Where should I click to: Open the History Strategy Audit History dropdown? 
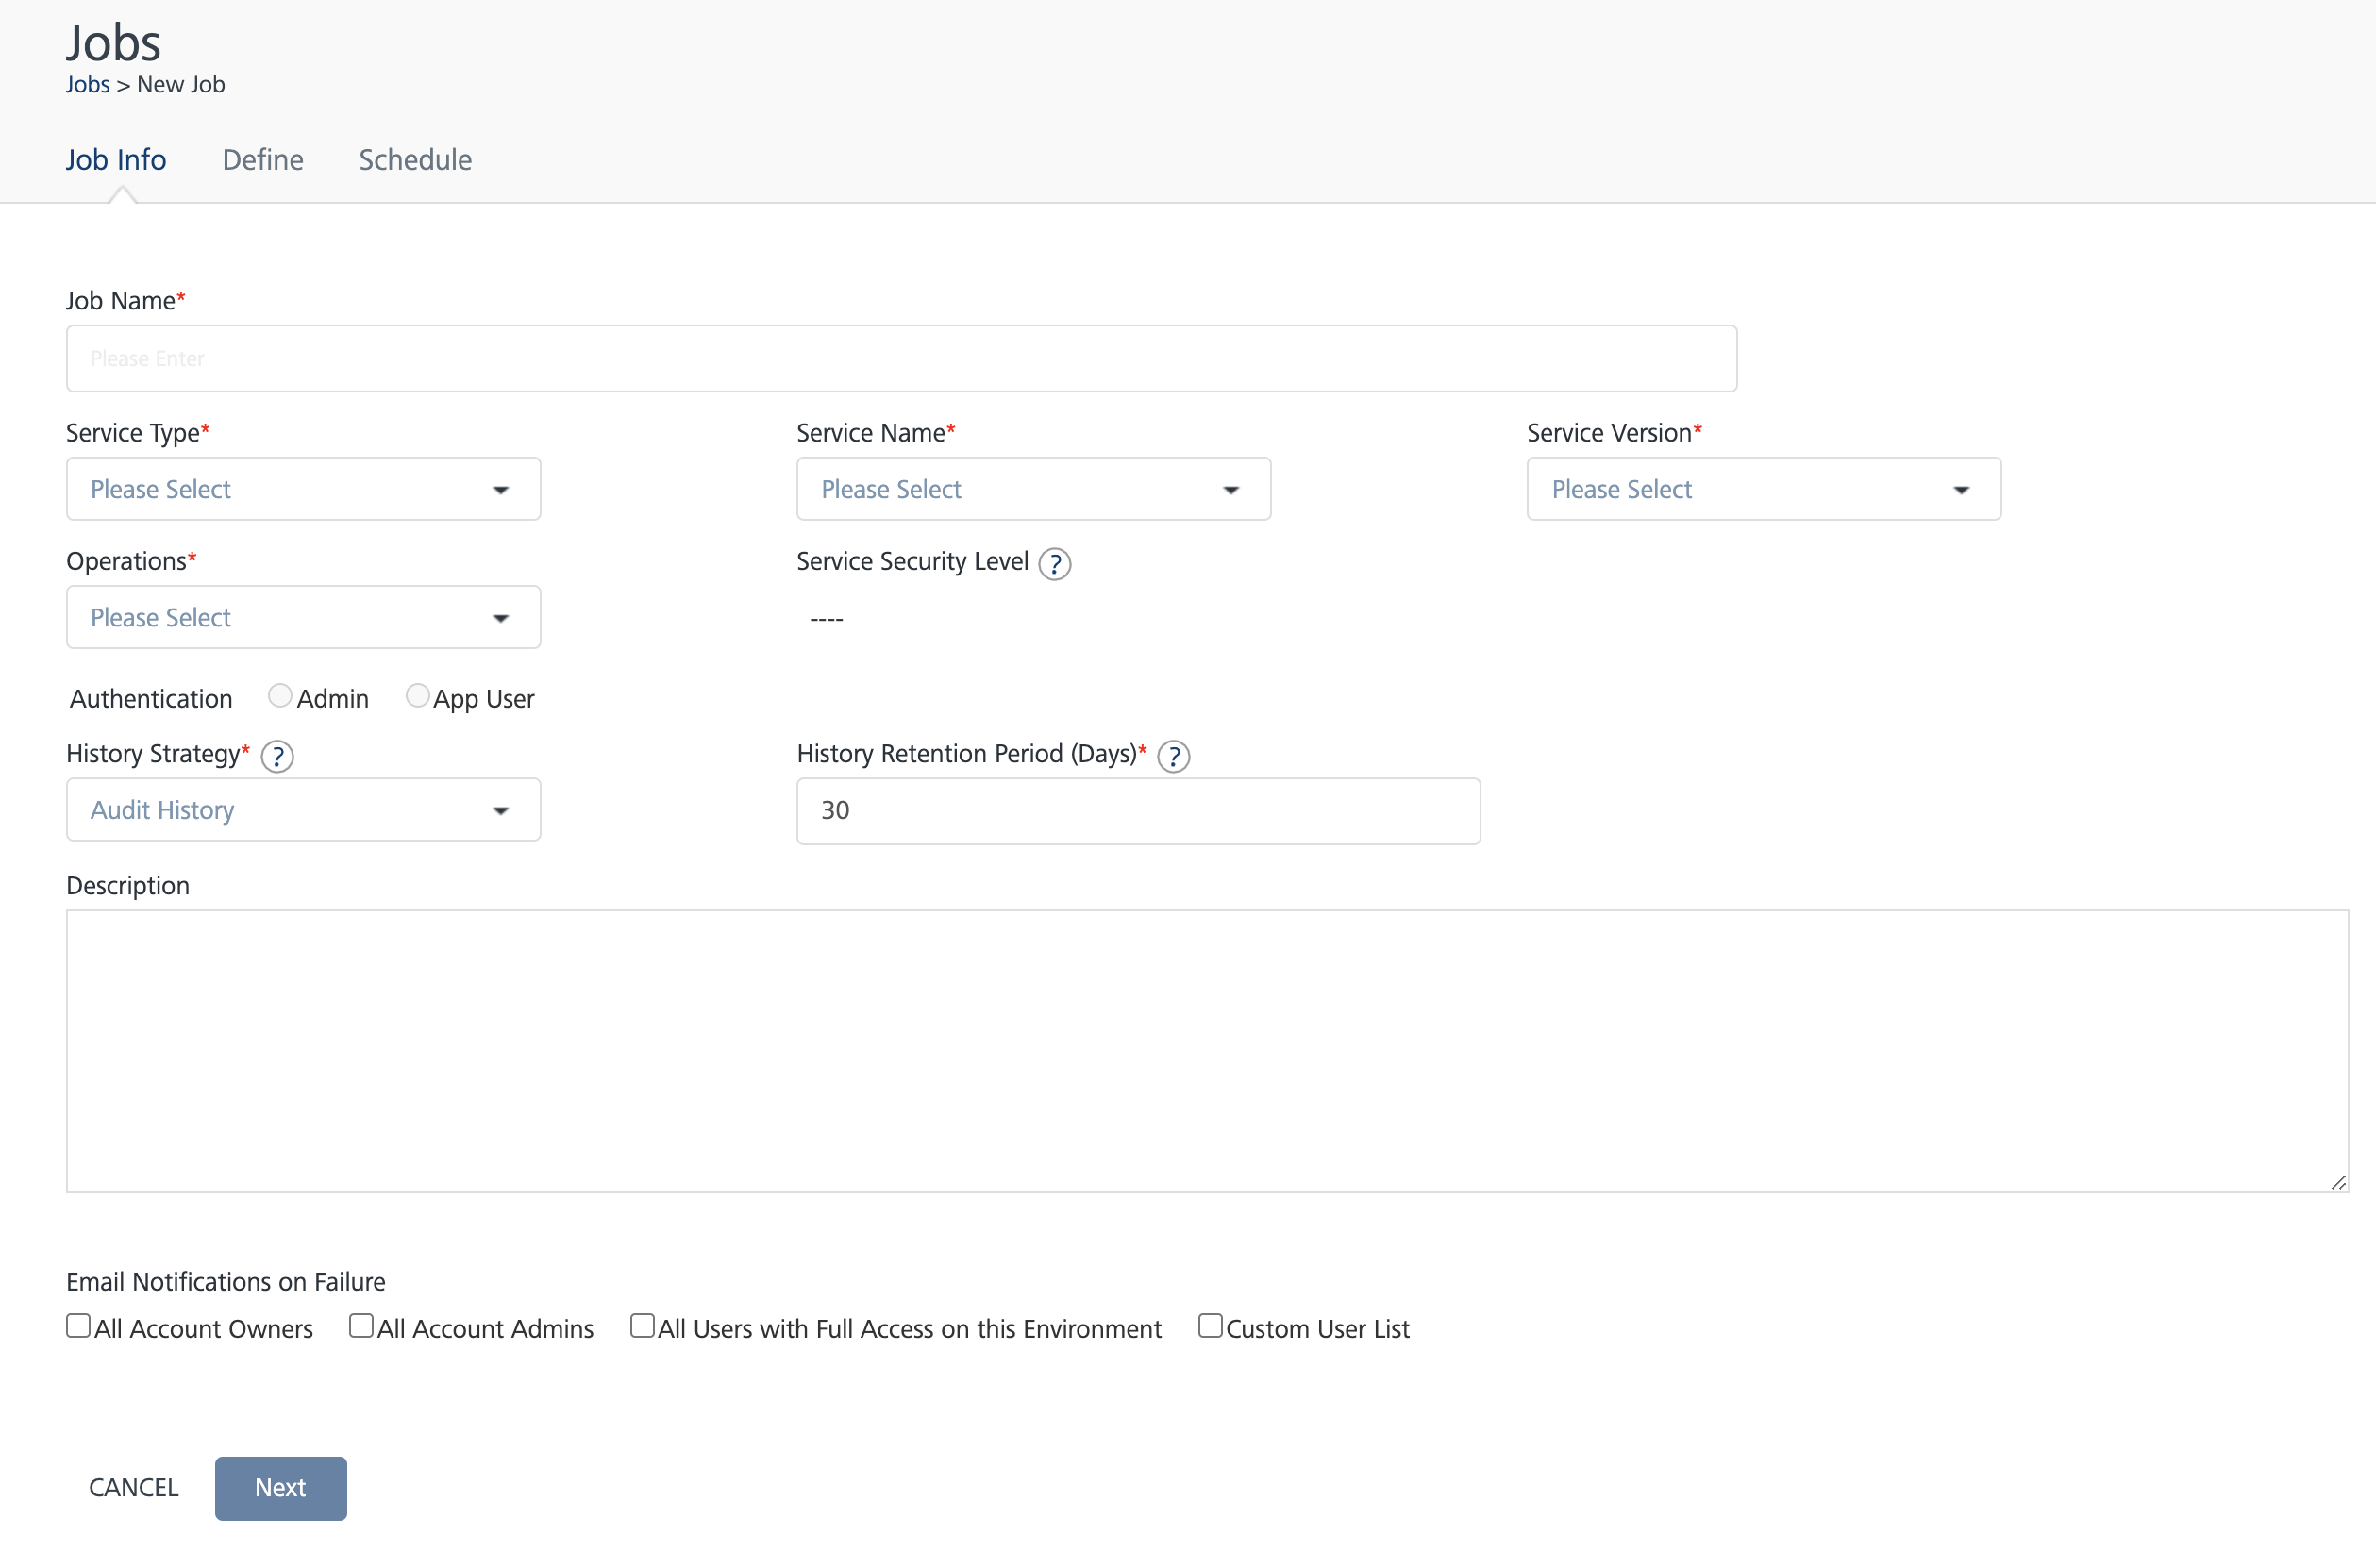pyautogui.click(x=303, y=810)
